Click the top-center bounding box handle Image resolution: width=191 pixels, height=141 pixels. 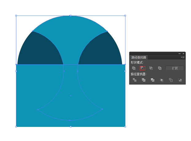click(71, 15)
